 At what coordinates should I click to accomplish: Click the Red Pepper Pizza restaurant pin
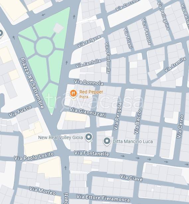(73, 94)
